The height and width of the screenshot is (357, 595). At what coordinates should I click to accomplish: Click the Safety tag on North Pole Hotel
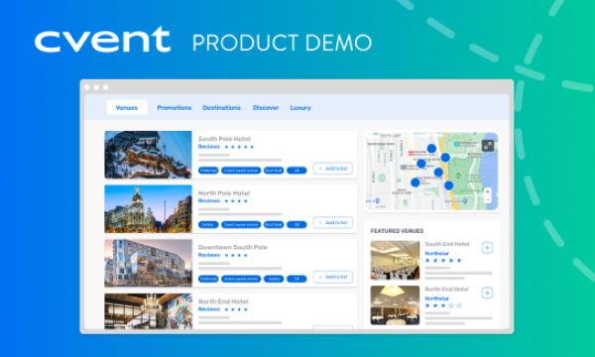(x=208, y=224)
